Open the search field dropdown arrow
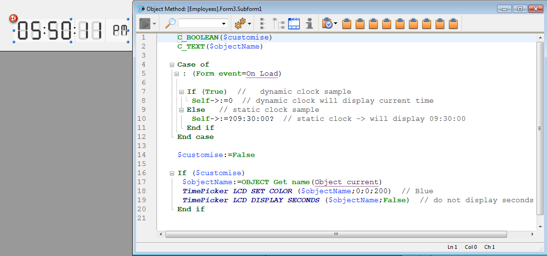This screenshot has height=256, width=547. pyautogui.click(x=224, y=23)
